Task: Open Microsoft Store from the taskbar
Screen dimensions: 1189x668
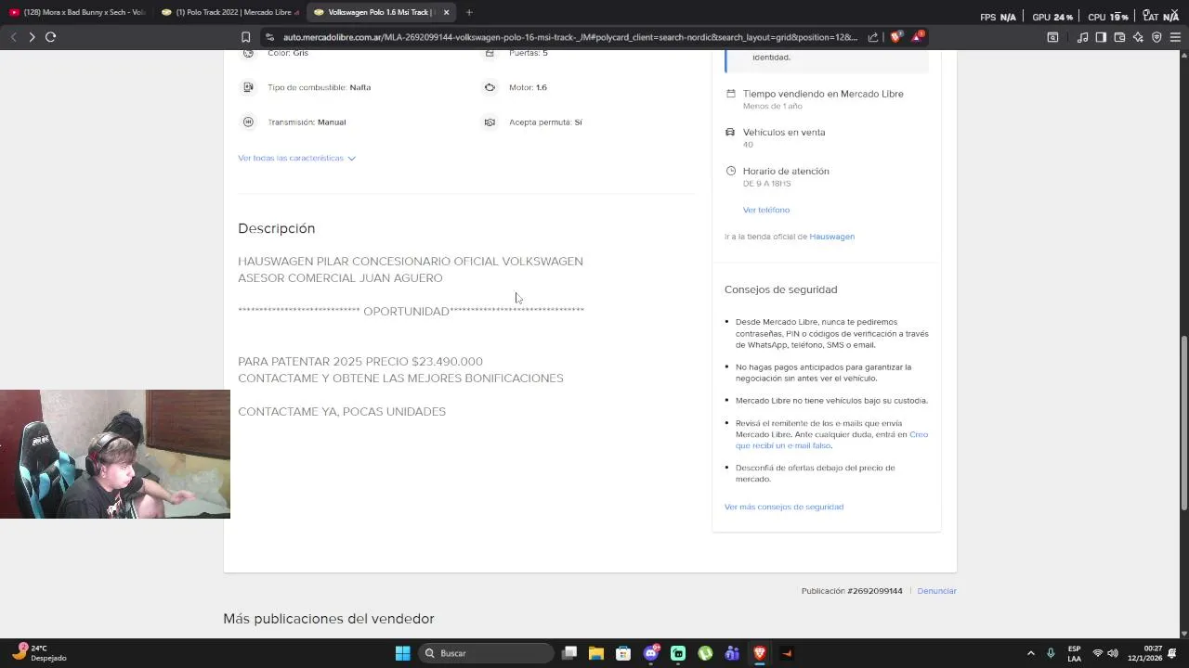Action: click(623, 653)
